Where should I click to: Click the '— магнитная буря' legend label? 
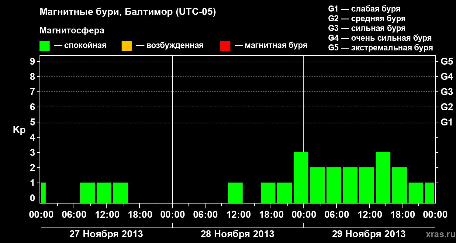tap(271, 46)
